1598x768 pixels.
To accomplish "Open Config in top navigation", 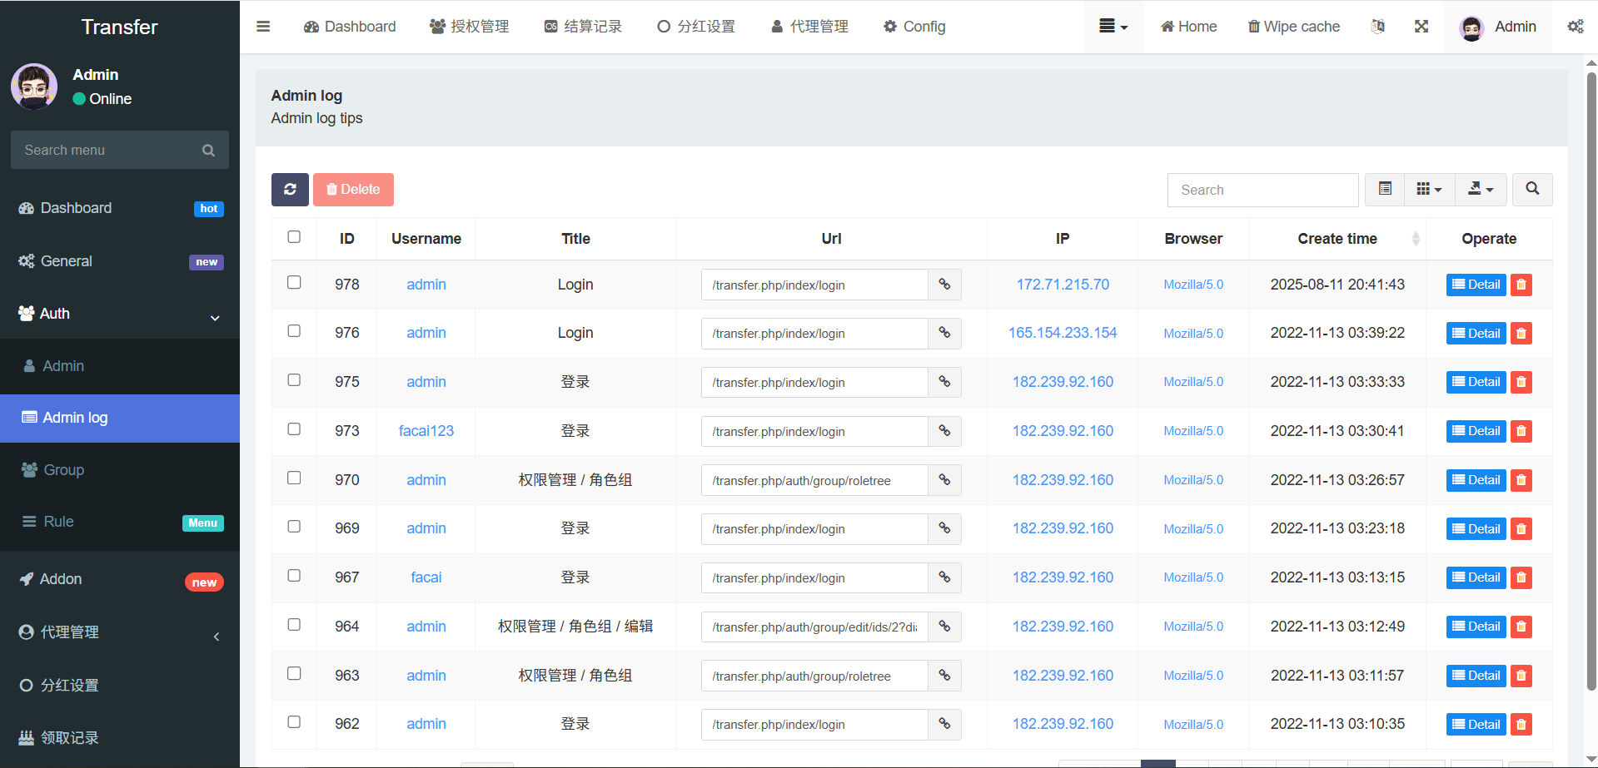I will (914, 27).
